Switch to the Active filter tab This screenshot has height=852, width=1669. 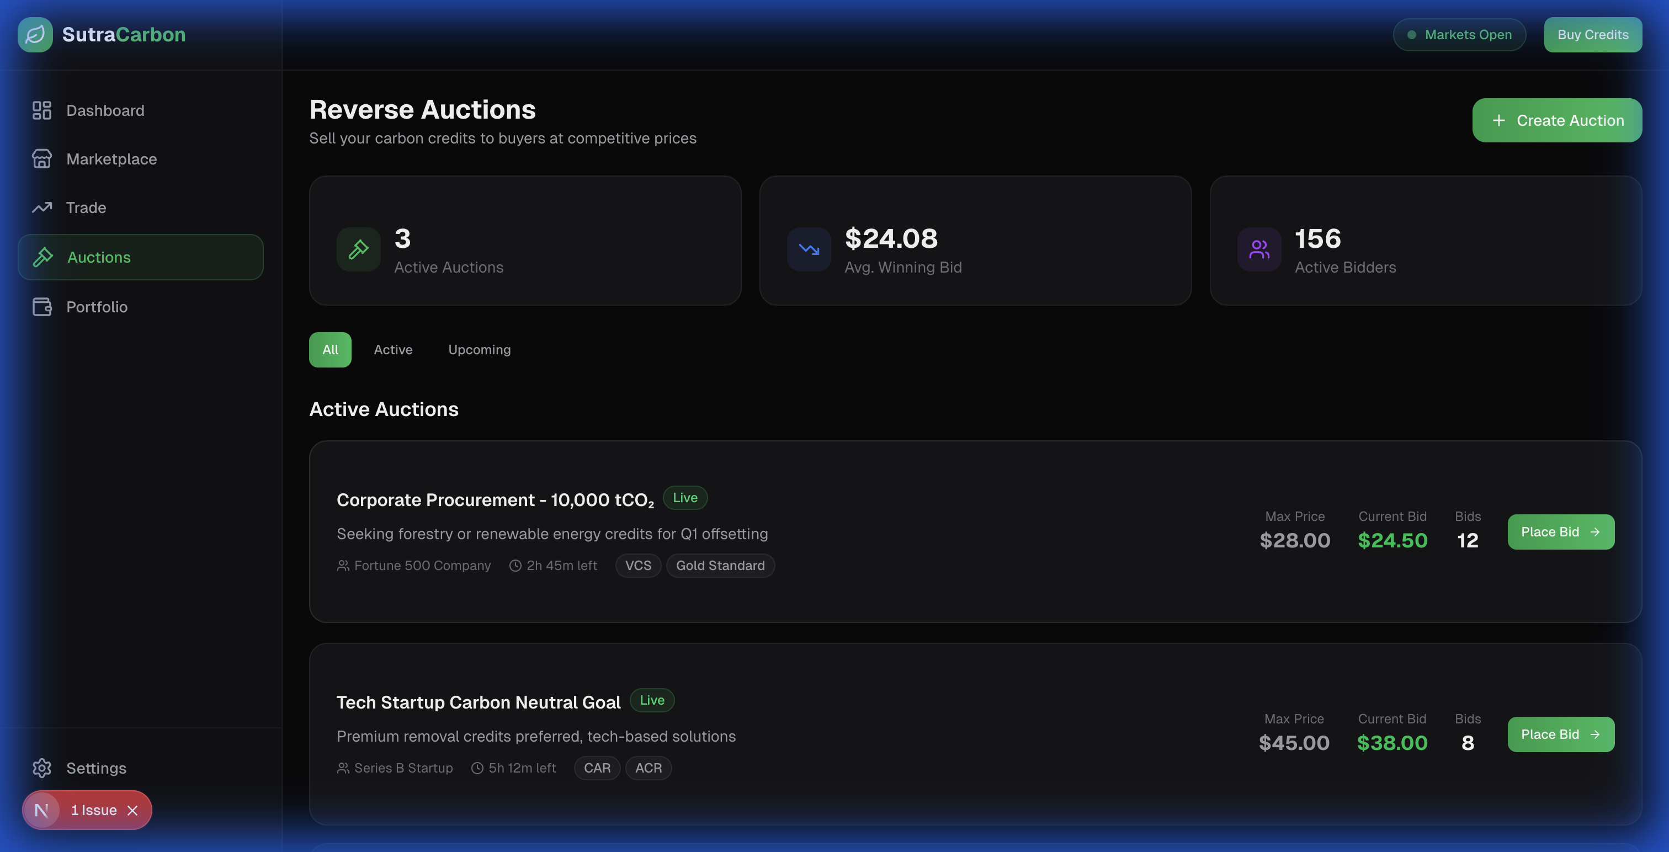[392, 350]
